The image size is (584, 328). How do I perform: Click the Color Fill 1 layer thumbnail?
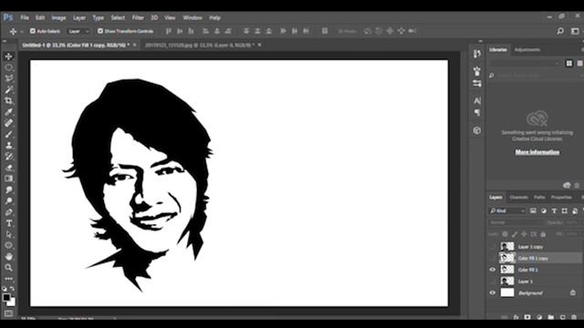pyautogui.click(x=507, y=270)
